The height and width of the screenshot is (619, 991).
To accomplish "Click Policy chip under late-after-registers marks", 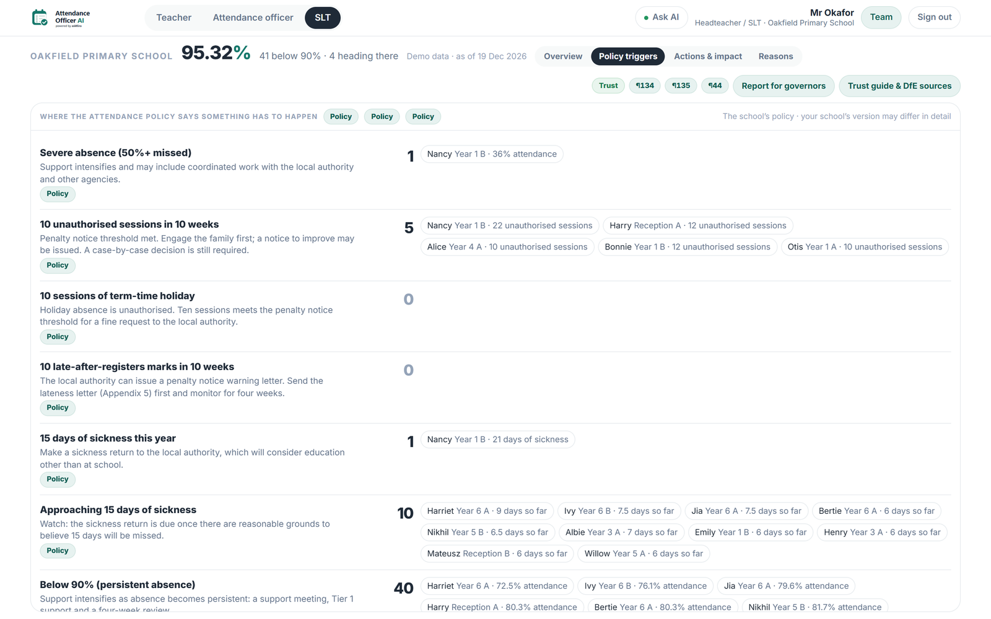I will point(58,407).
